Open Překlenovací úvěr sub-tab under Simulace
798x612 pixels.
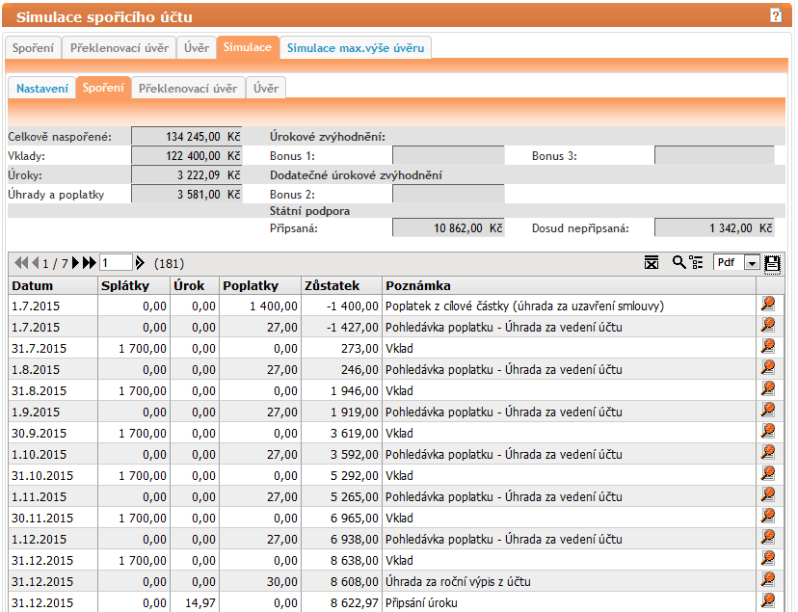coord(188,88)
